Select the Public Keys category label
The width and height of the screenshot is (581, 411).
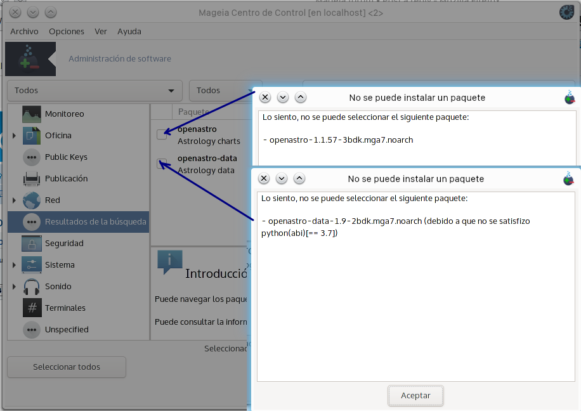click(x=67, y=157)
